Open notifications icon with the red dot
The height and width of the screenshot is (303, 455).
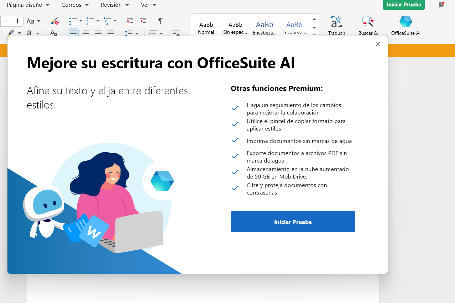tap(441, 5)
